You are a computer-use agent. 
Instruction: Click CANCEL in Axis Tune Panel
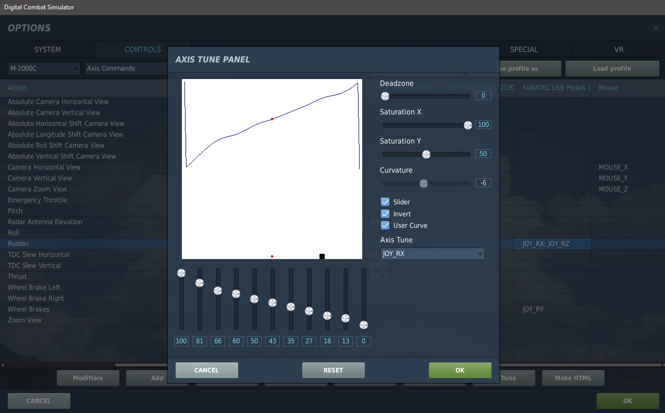(x=206, y=370)
